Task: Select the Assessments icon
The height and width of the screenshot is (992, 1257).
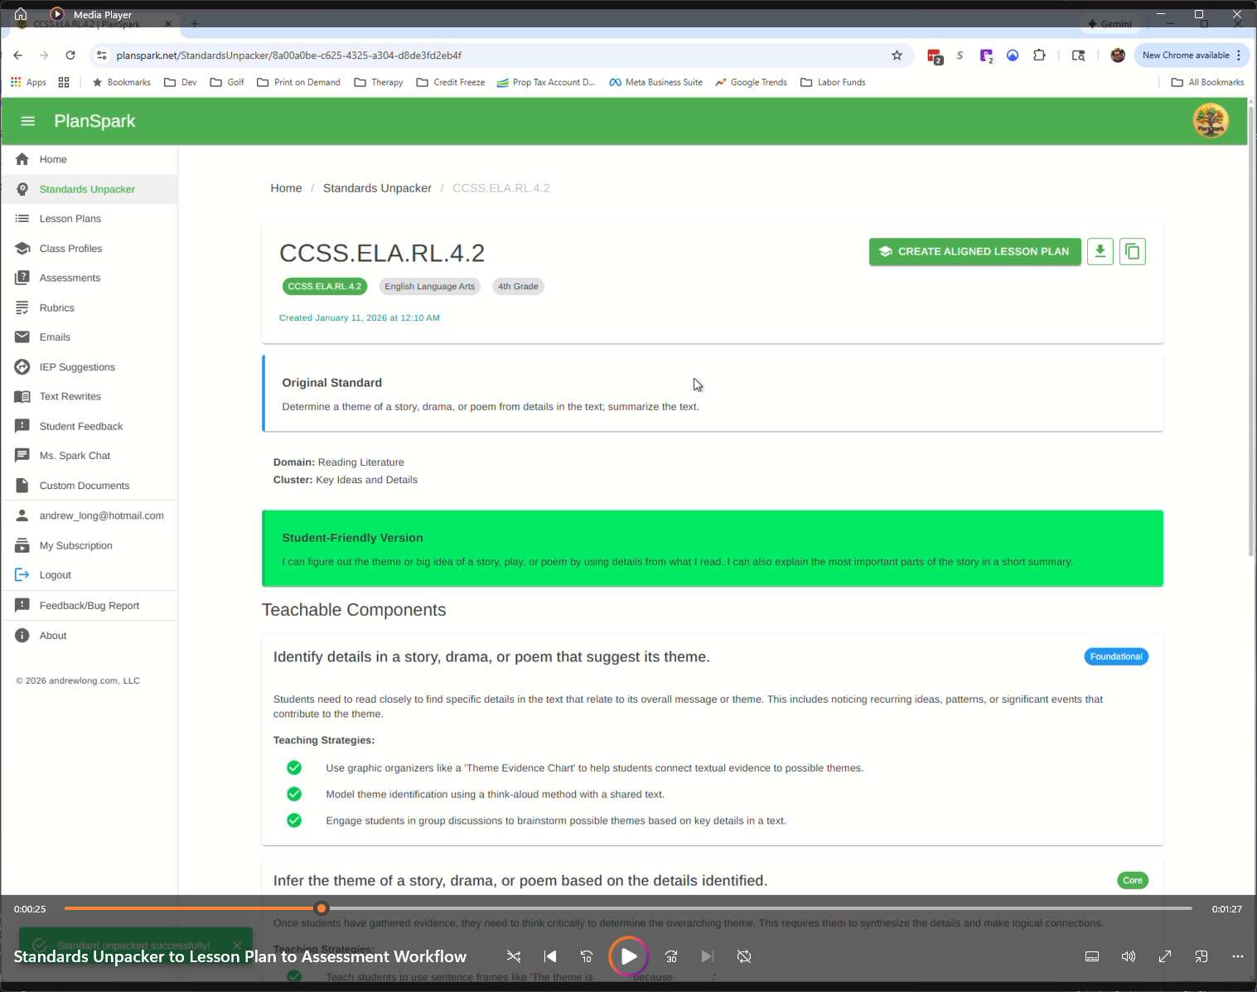Action: point(22,278)
